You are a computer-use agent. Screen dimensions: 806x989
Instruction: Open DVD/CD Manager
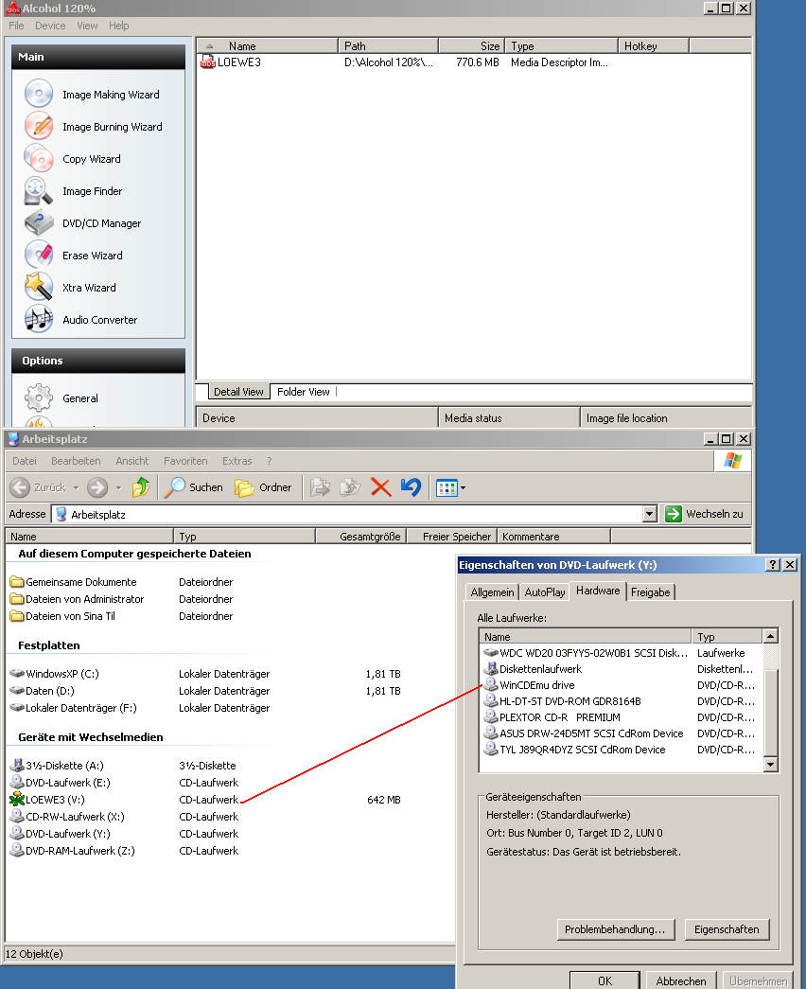pyautogui.click(x=82, y=222)
